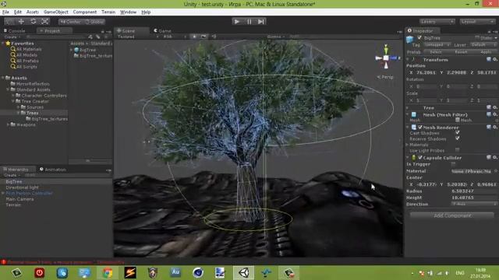
Task: Click the green Y axis of scene gizmo
Action: click(x=386, y=49)
